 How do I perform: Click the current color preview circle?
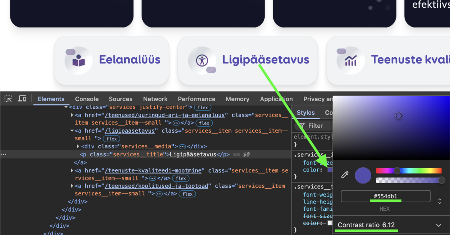click(363, 175)
